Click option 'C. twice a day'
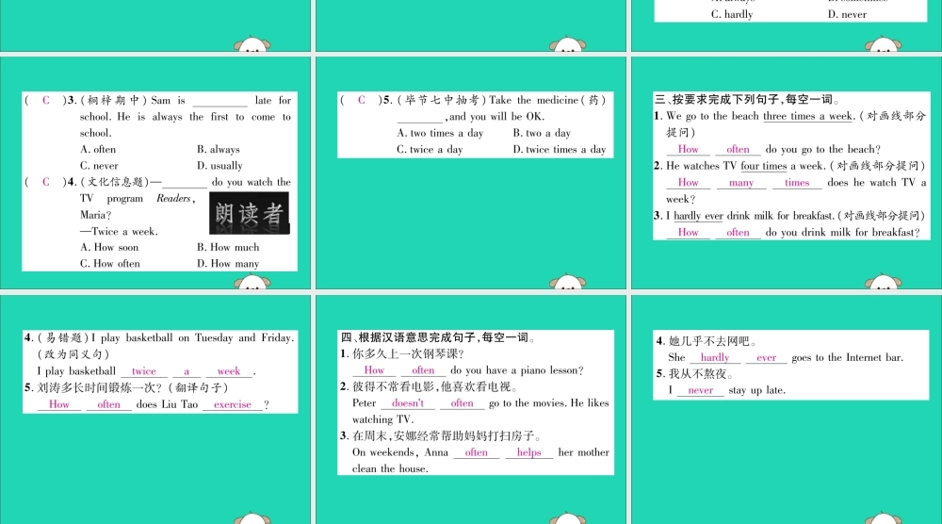The height and width of the screenshot is (524, 942). click(x=430, y=149)
